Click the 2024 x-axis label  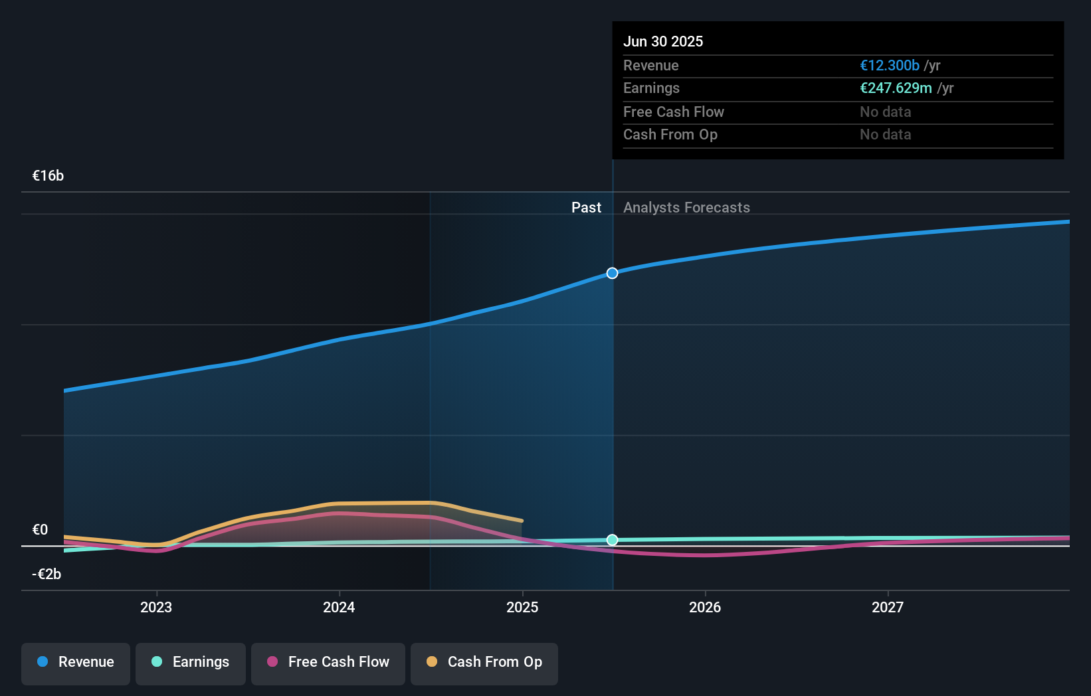[339, 607]
